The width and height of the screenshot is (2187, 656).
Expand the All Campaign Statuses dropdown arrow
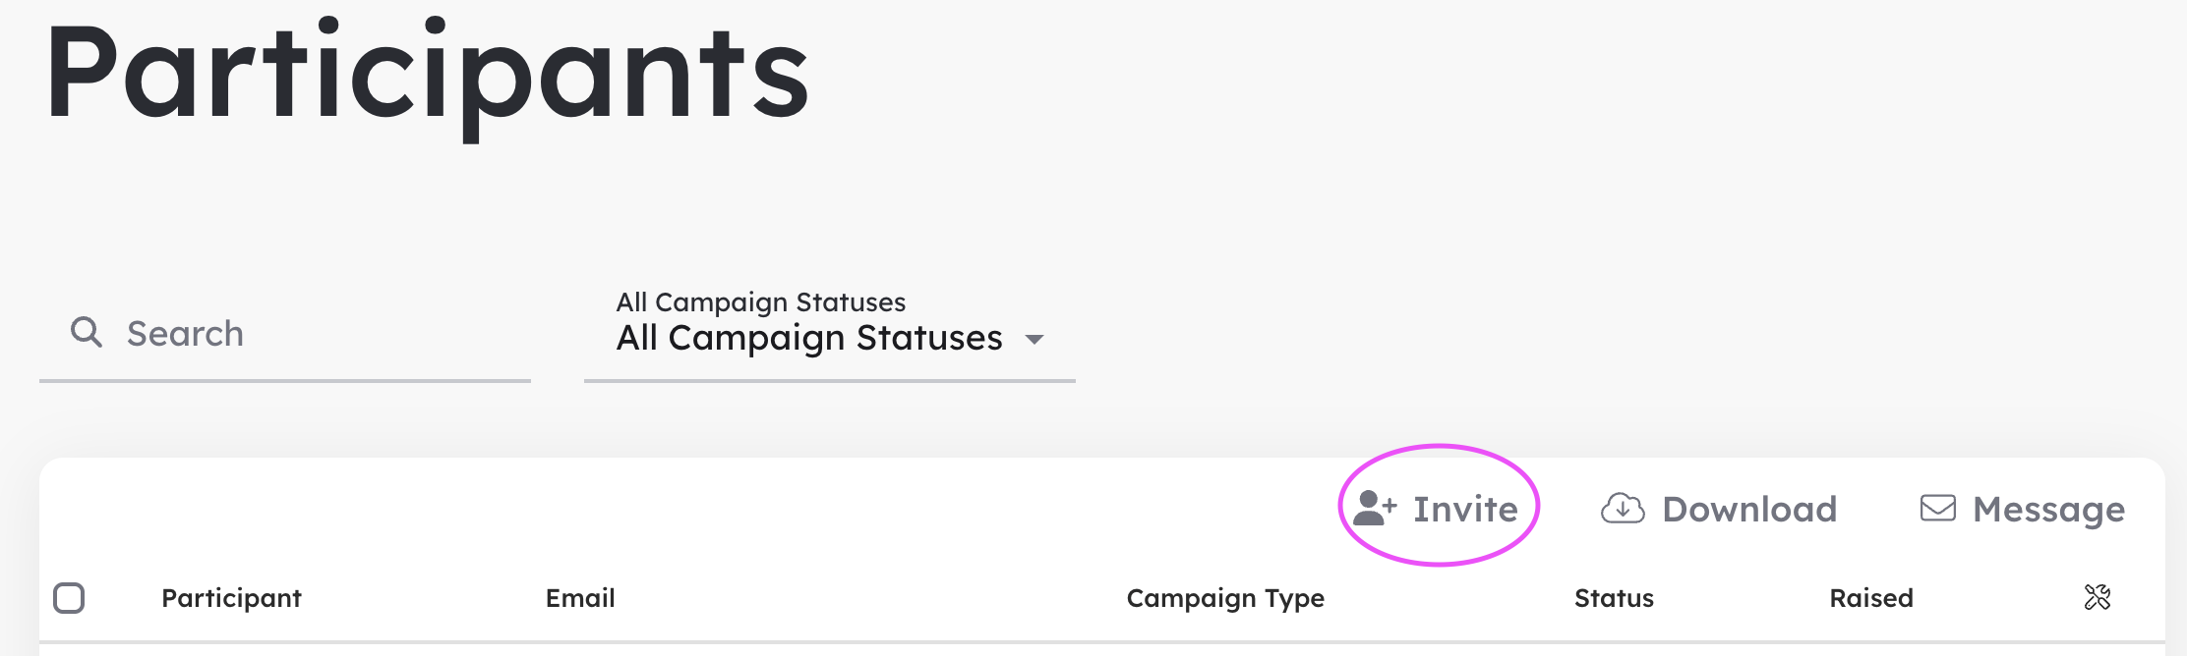(1034, 340)
